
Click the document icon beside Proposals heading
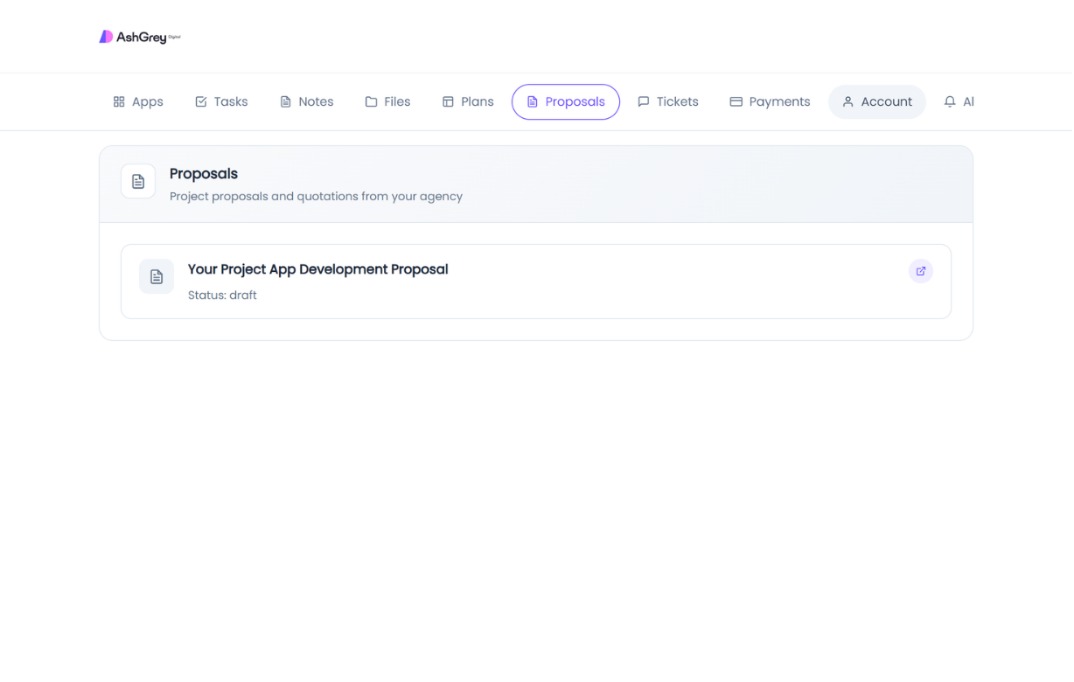[x=138, y=182]
